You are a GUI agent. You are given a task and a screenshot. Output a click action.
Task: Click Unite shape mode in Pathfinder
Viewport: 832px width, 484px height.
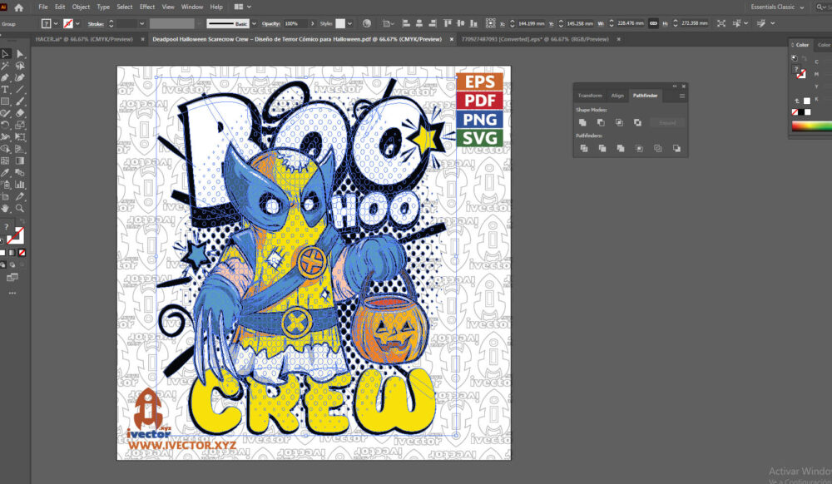pos(582,122)
